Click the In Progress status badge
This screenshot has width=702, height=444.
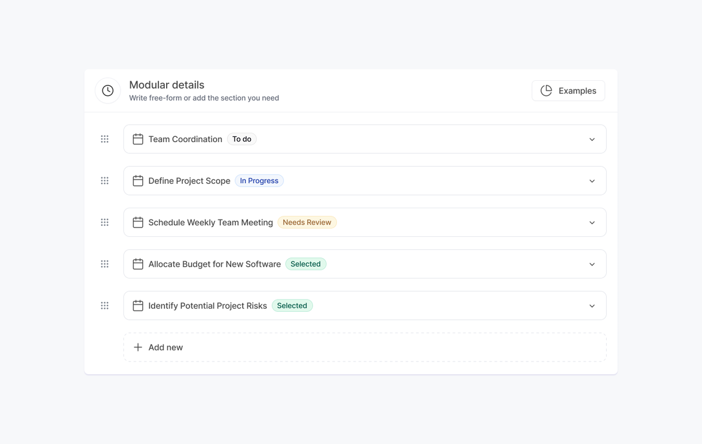pos(259,181)
